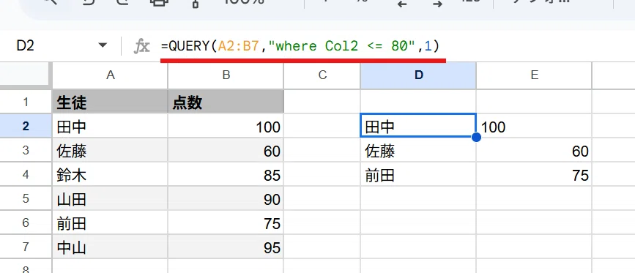Select the cell with value 95

(226, 247)
